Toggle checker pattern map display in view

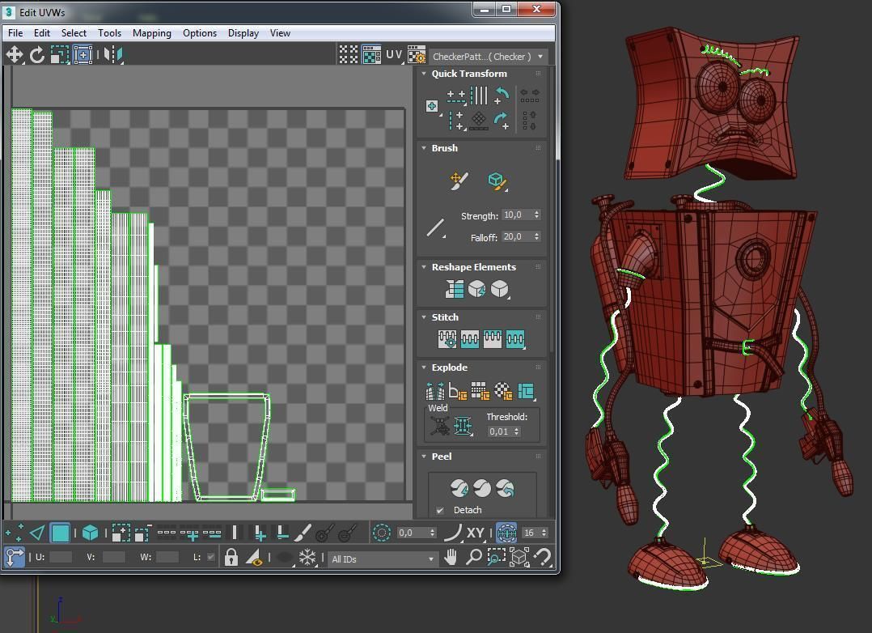point(371,54)
